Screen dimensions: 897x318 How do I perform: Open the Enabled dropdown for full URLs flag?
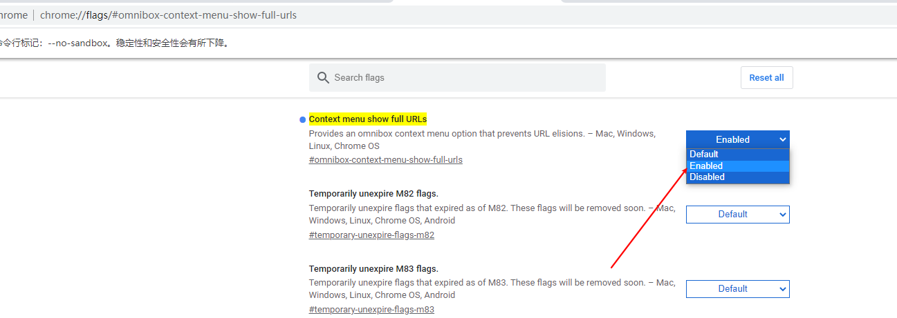738,139
